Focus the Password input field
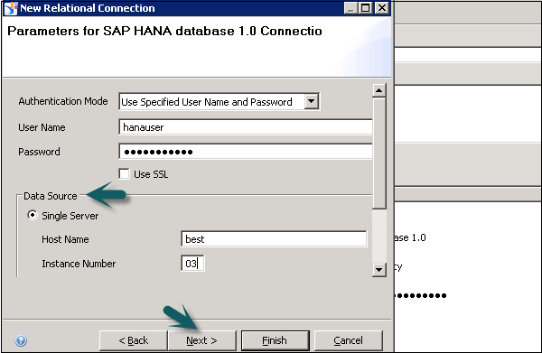Image resolution: width=542 pixels, height=353 pixels. click(x=246, y=152)
